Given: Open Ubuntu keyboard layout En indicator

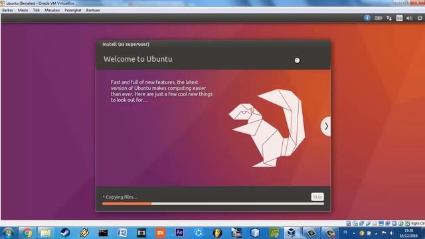Looking at the screenshot, I should pos(399,18).
